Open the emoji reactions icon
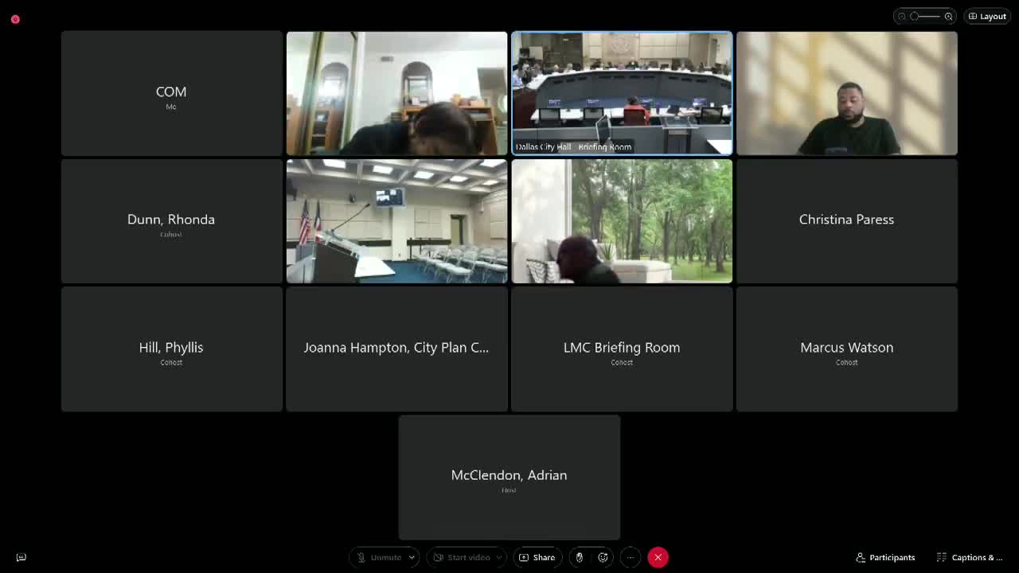The image size is (1019, 573). click(x=603, y=557)
